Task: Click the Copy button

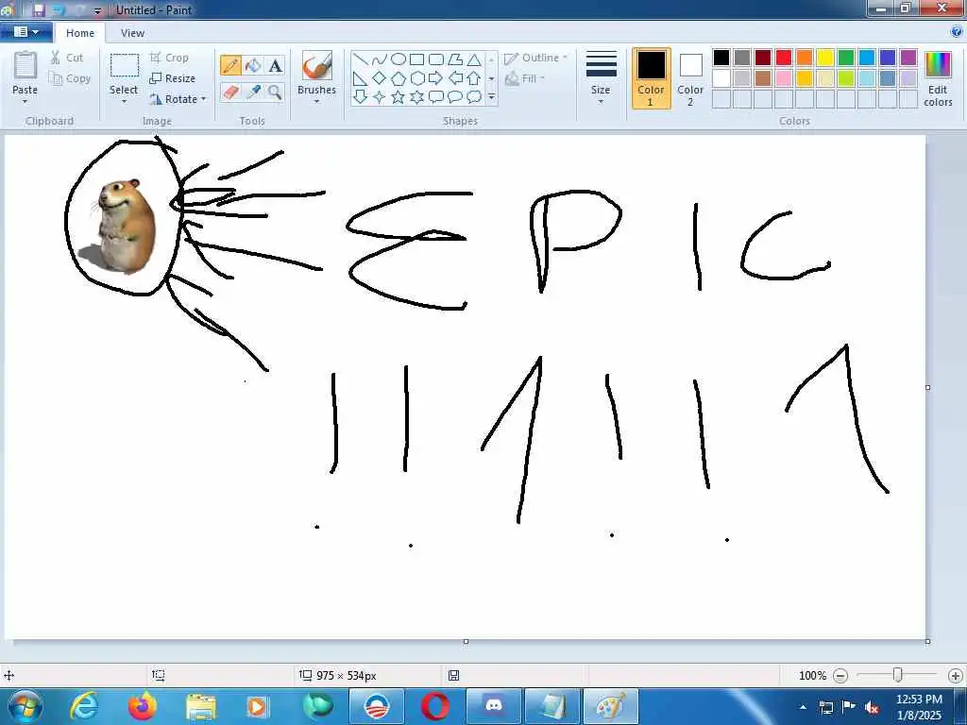Action: coord(70,78)
